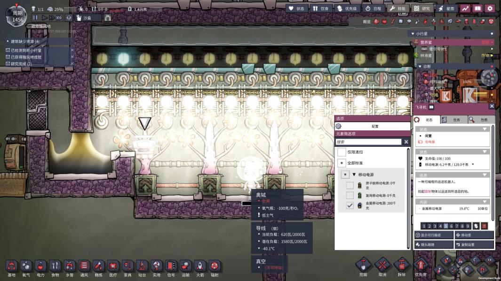Click the element filter 搜索 search field
The height and width of the screenshot is (281, 501).
point(369,142)
